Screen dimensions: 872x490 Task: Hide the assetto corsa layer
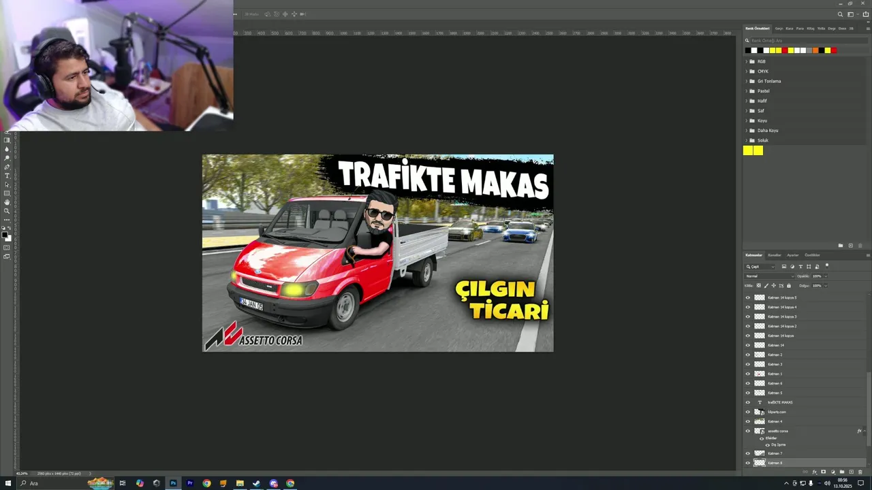tap(747, 431)
